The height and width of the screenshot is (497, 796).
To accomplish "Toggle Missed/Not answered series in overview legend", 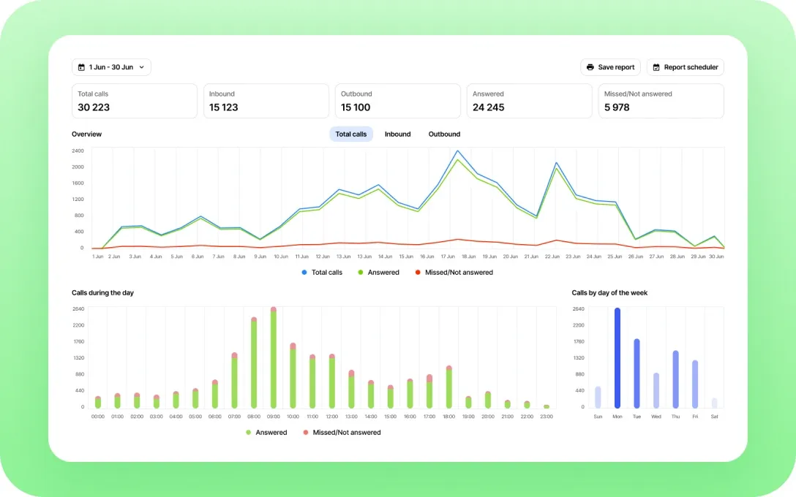I will click(x=454, y=273).
